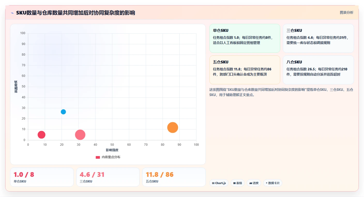The height and width of the screenshot is (197, 364).
Task: Click the 内容重点分布 legend text
Action: [x=111, y=157]
